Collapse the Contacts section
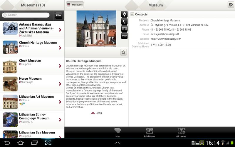 click(132, 14)
